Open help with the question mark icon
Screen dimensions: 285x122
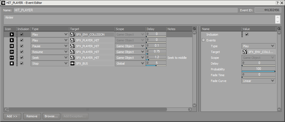point(277,3)
